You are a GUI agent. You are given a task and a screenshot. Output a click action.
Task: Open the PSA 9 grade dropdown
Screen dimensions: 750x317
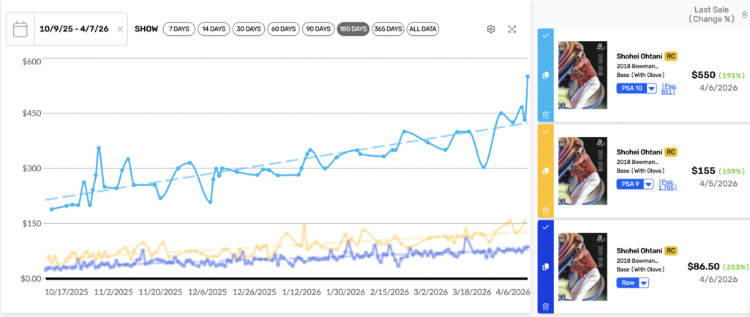pos(648,184)
